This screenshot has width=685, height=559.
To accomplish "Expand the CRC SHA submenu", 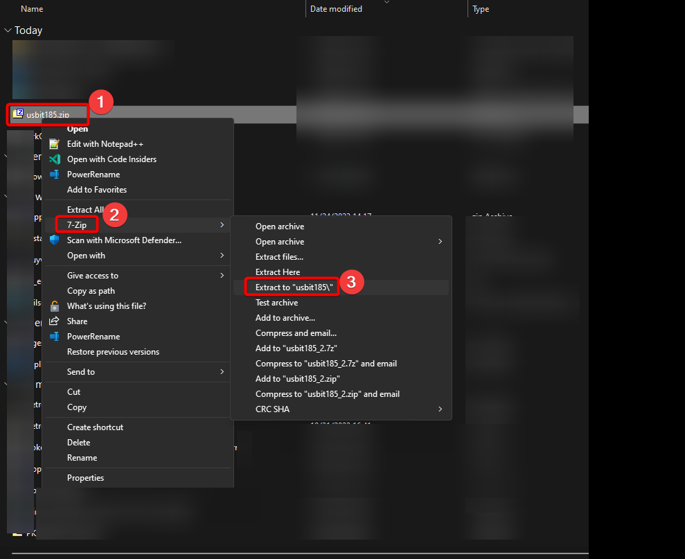I will 440,409.
